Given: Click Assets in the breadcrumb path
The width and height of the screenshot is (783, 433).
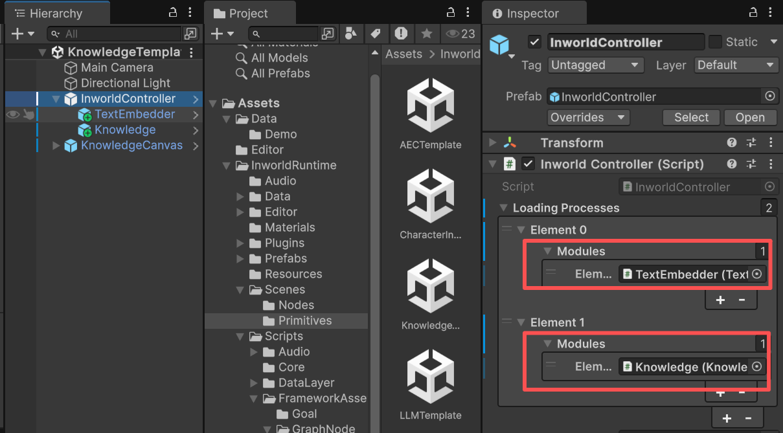Looking at the screenshot, I should [x=403, y=54].
